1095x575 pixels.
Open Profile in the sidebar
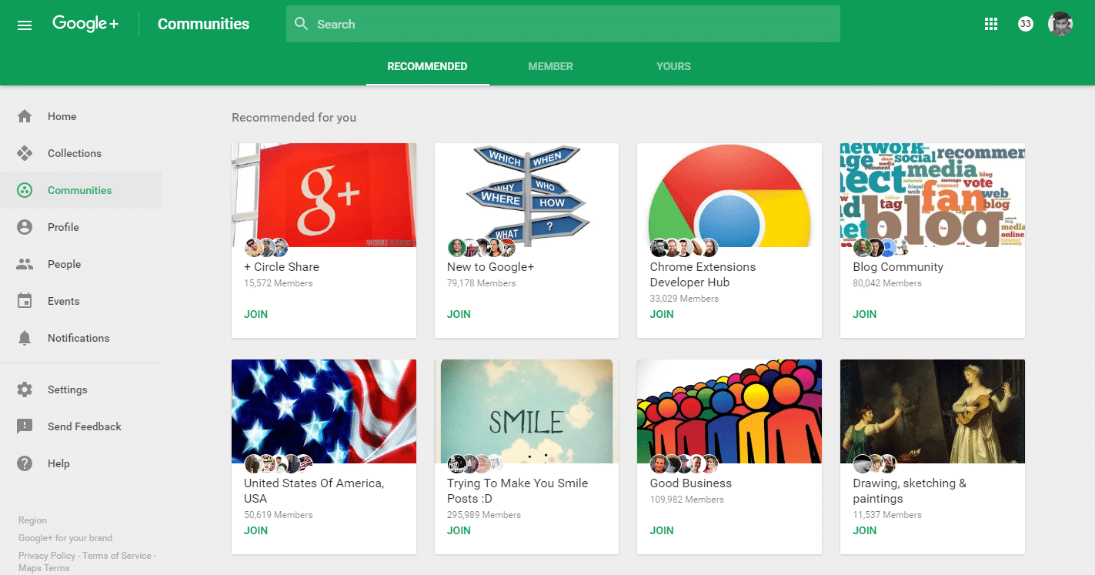(81, 227)
